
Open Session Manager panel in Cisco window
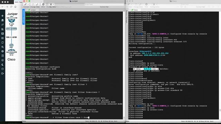[x=127, y=17]
